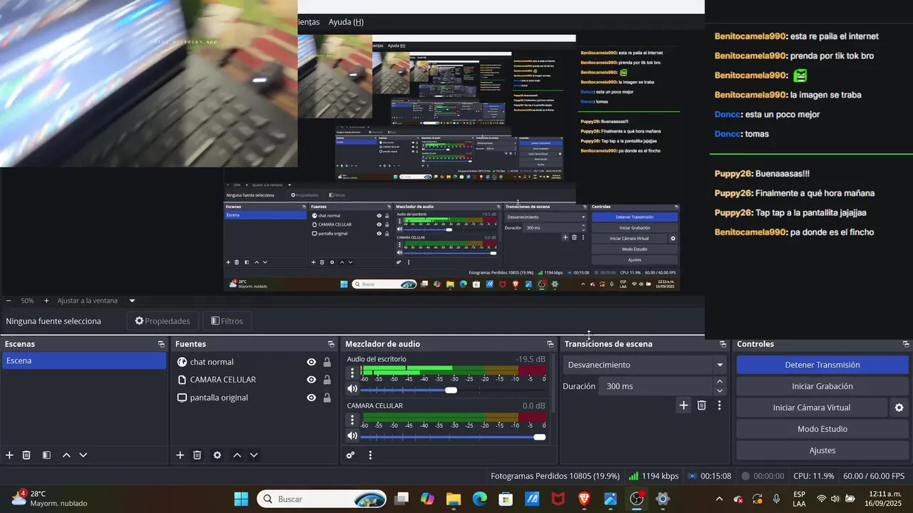Open preview scaling dropdown Ajustar a la ventana

click(131, 301)
